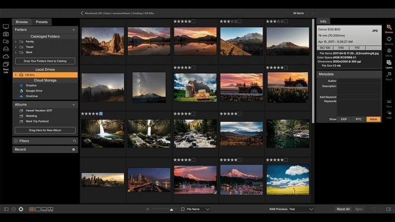395x222 pixels.
Task: Select the red barn truck thumbnail
Action: point(195,87)
